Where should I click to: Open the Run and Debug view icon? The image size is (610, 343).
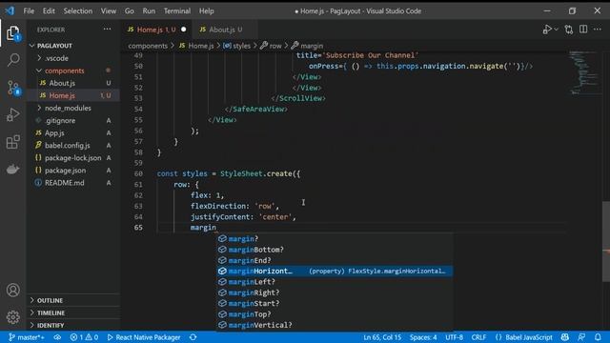click(12, 115)
